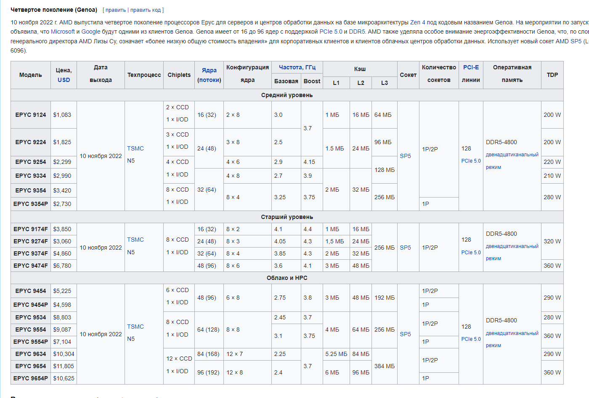Screen dimensions: 589x398
Task: Click the «Модель» column header
Action: pyautogui.click(x=31, y=75)
